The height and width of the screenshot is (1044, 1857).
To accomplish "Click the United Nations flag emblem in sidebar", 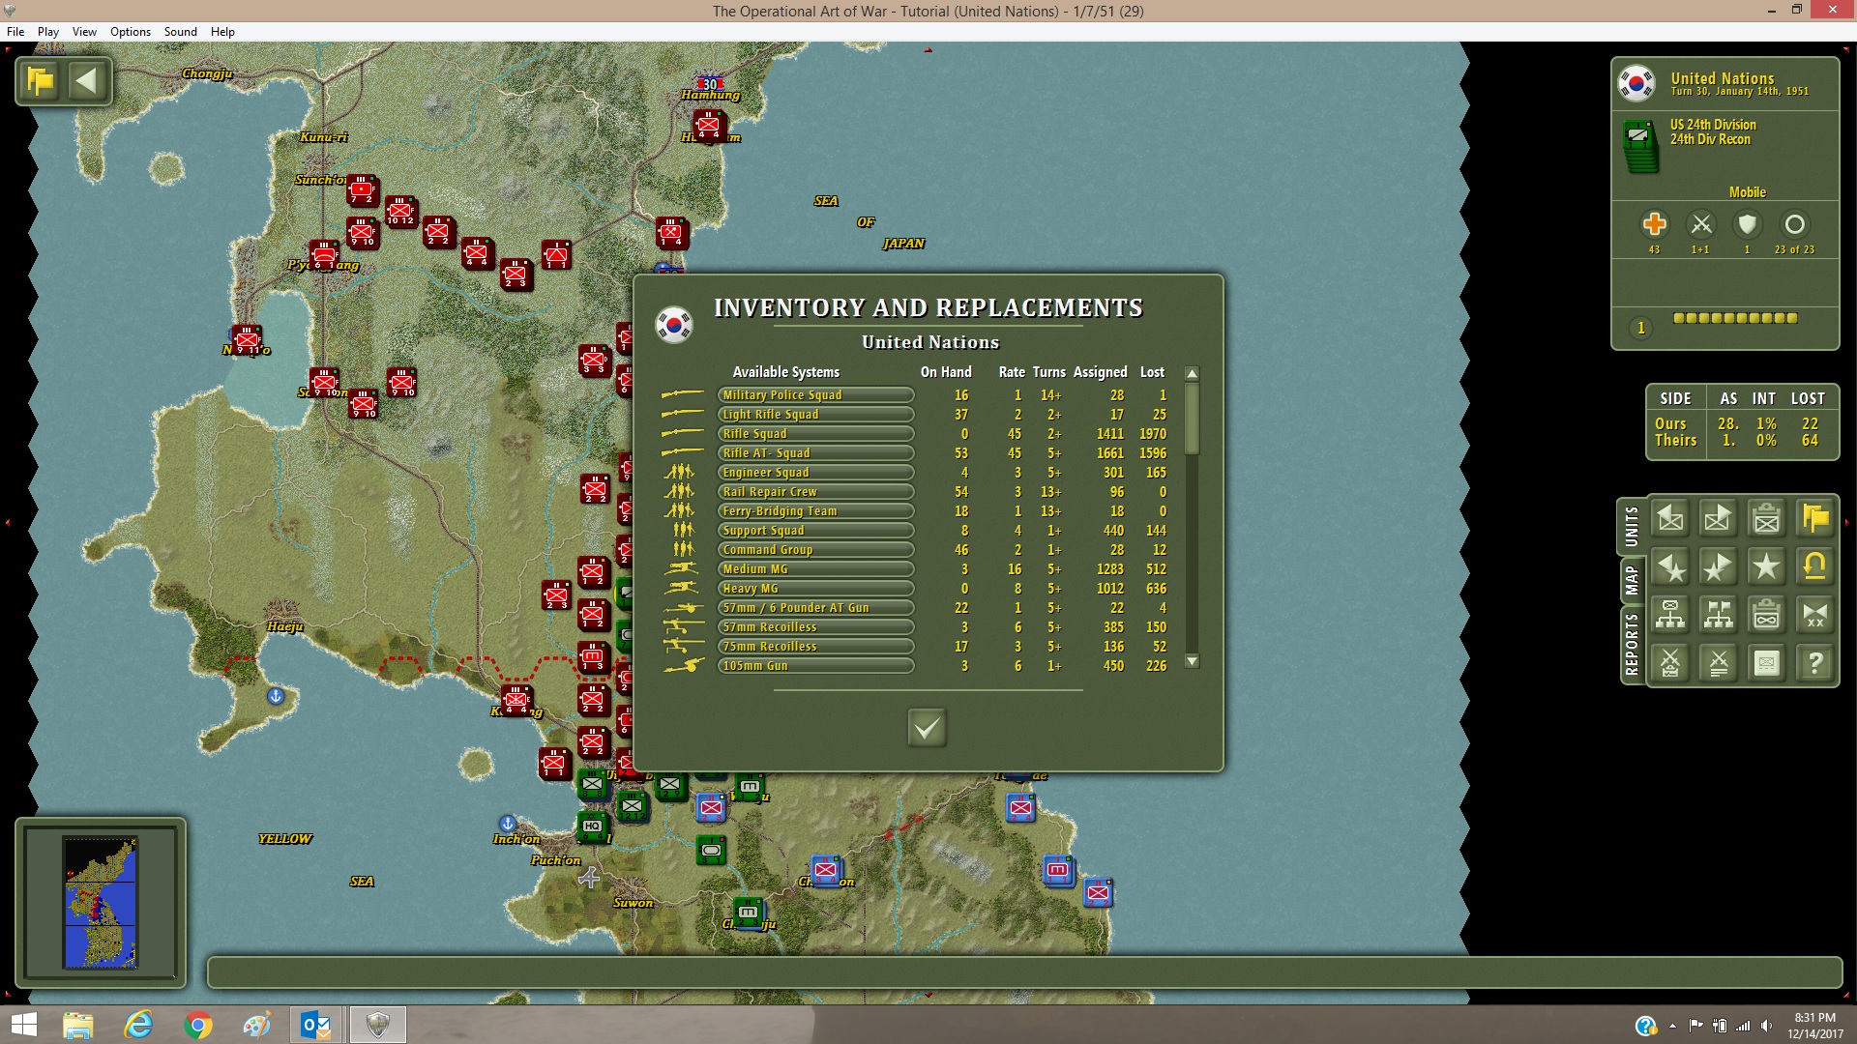I will click(1636, 84).
